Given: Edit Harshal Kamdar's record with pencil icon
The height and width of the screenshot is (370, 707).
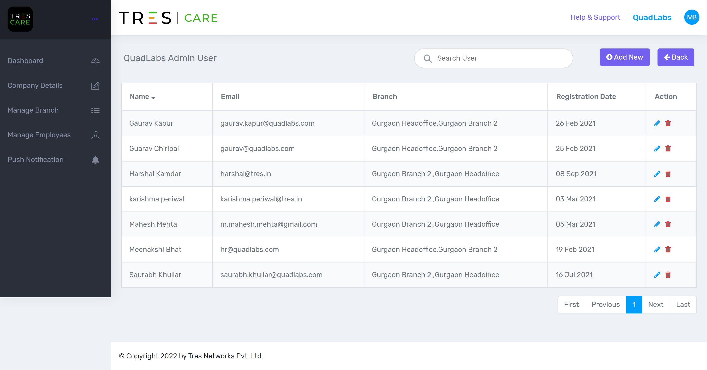Looking at the screenshot, I should point(657,174).
